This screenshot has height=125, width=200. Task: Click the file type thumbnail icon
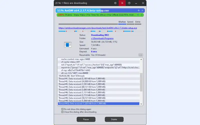tap(68, 45)
